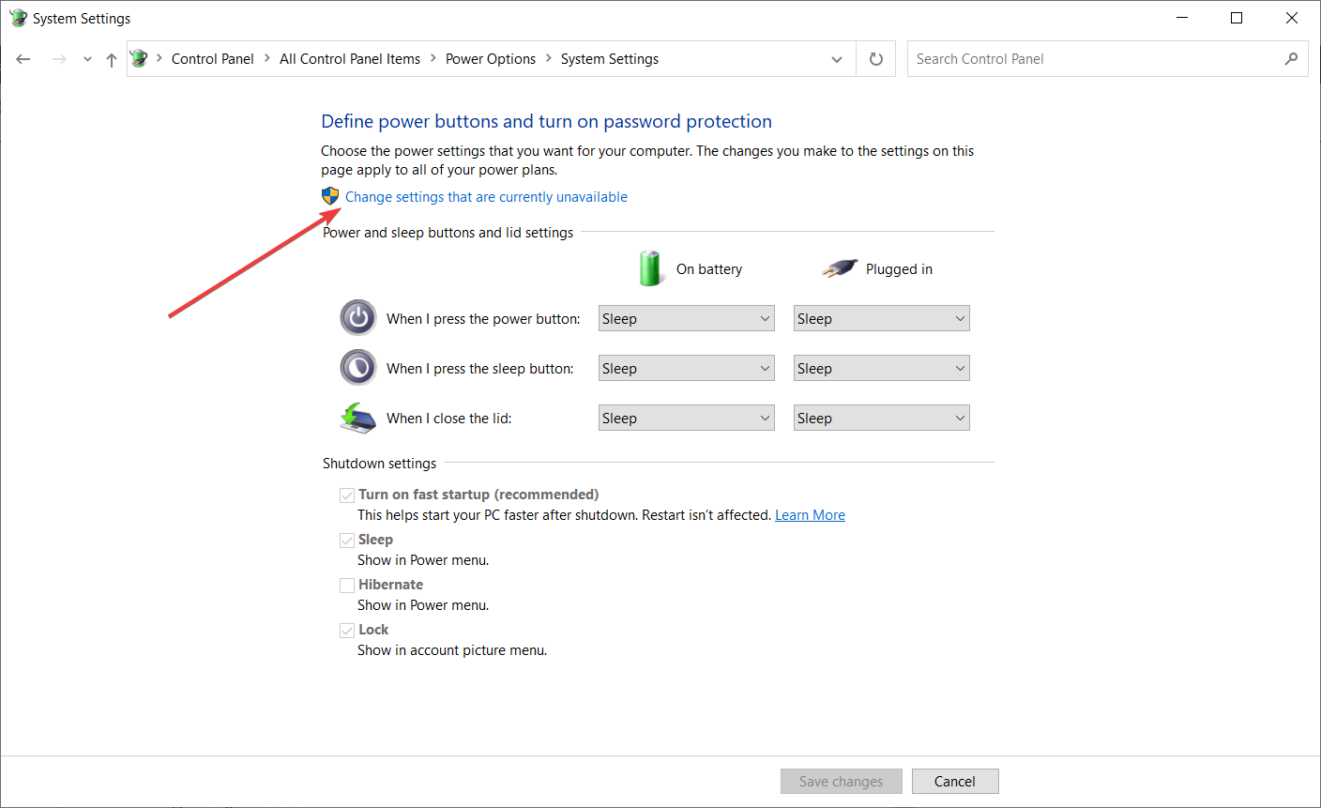Click the search magnifier icon

tap(1291, 59)
